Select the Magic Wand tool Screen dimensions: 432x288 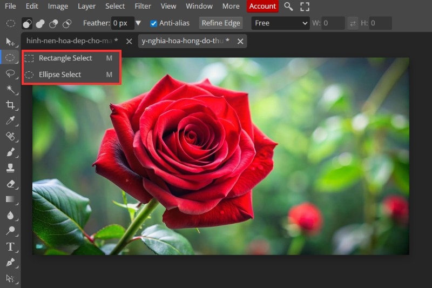tap(10, 89)
